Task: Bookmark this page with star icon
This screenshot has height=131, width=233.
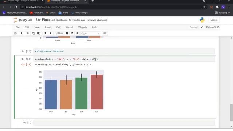Action: click(204, 7)
